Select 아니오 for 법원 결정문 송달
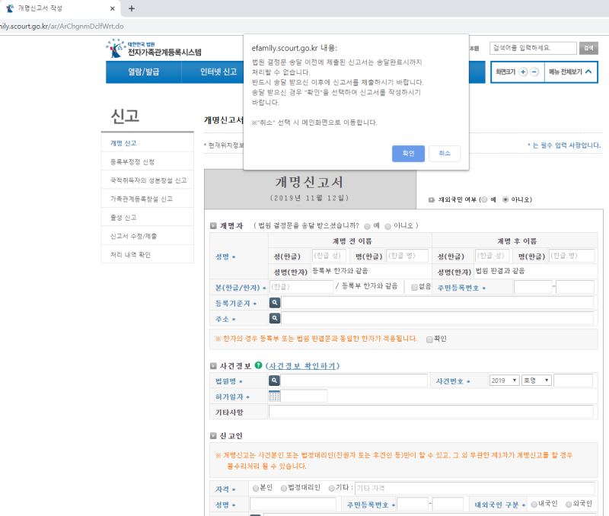Image resolution: width=609 pixels, height=516 pixels. pos(387,226)
